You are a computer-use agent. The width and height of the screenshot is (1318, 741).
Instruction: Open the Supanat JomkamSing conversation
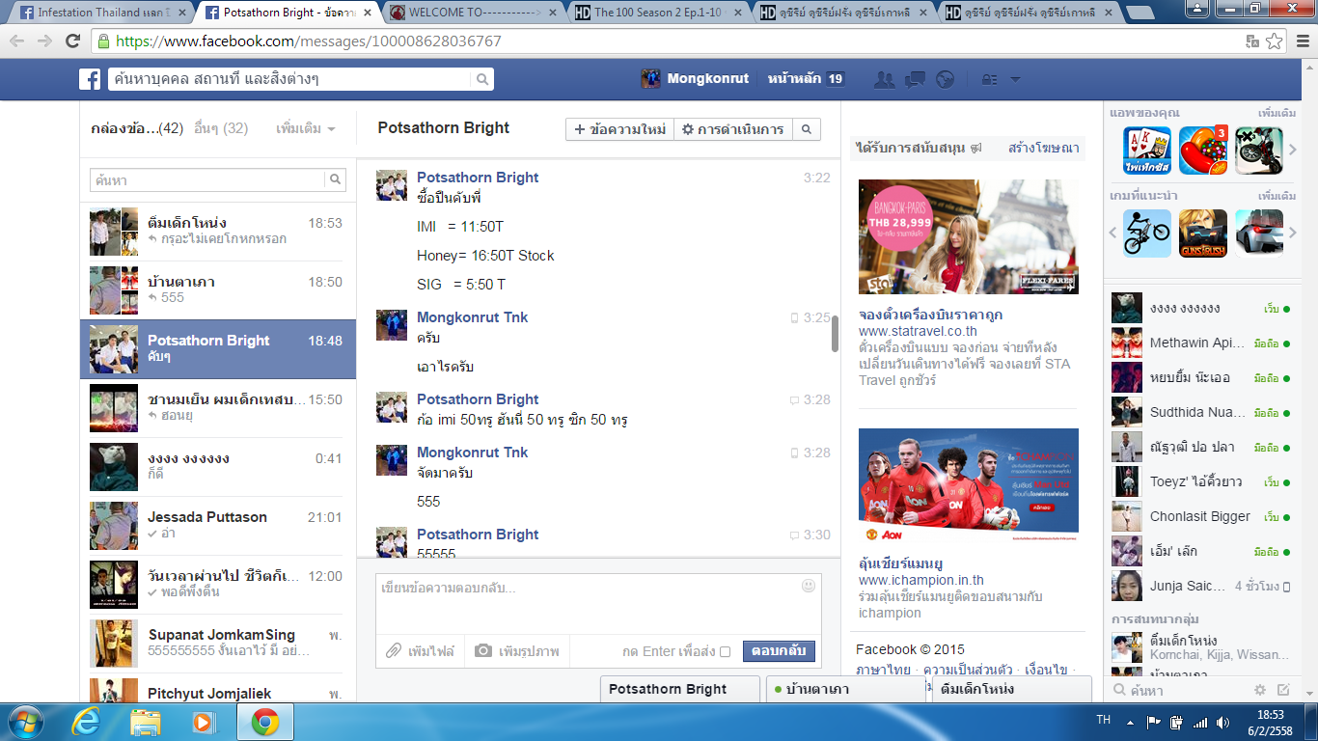point(218,642)
